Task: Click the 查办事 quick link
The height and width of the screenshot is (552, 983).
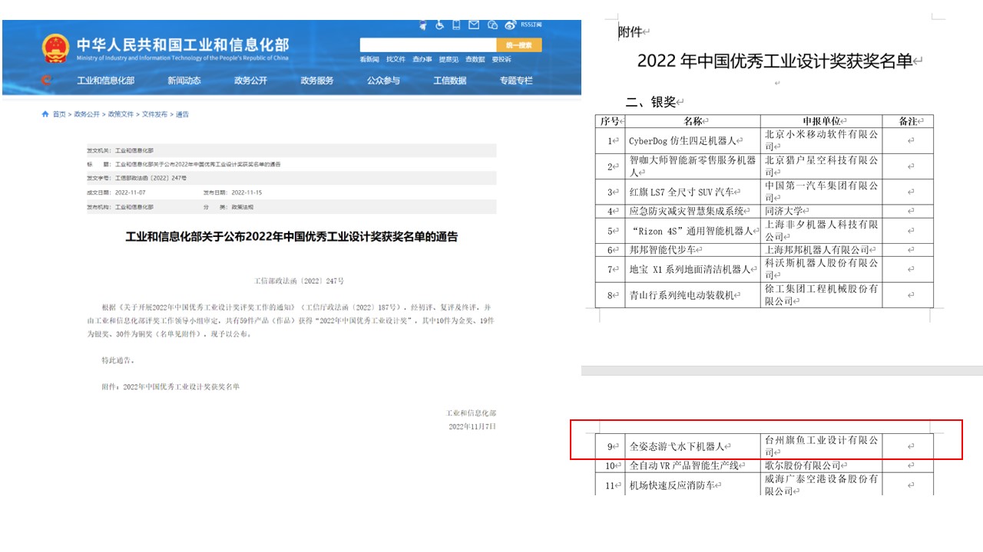Action: [x=422, y=59]
